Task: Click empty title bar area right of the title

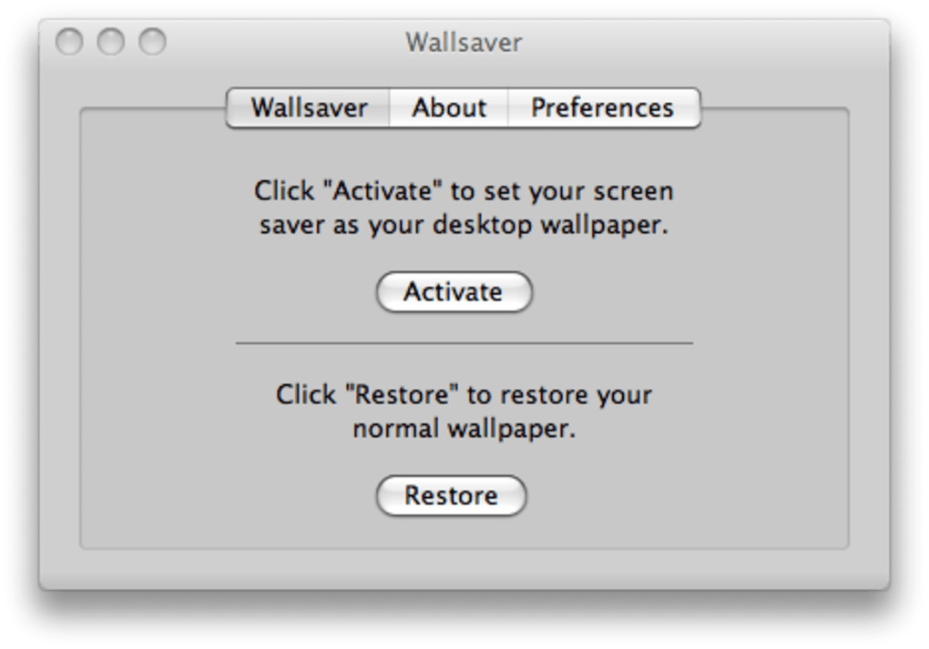Action: [x=710, y=43]
